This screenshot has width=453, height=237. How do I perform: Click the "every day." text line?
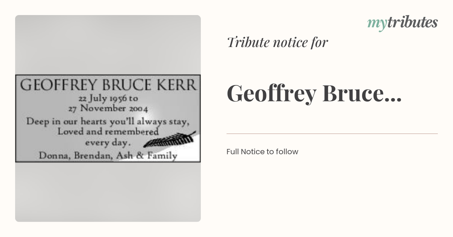(x=108, y=143)
